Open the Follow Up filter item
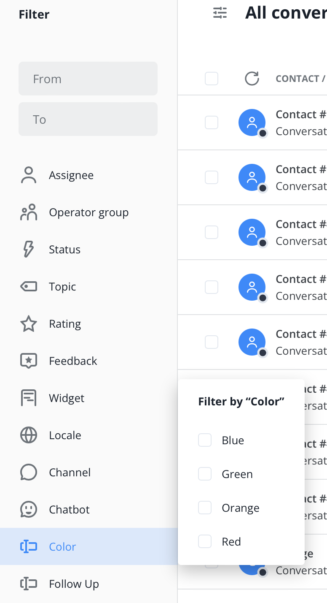Image resolution: width=327 pixels, height=603 pixels. [74, 584]
